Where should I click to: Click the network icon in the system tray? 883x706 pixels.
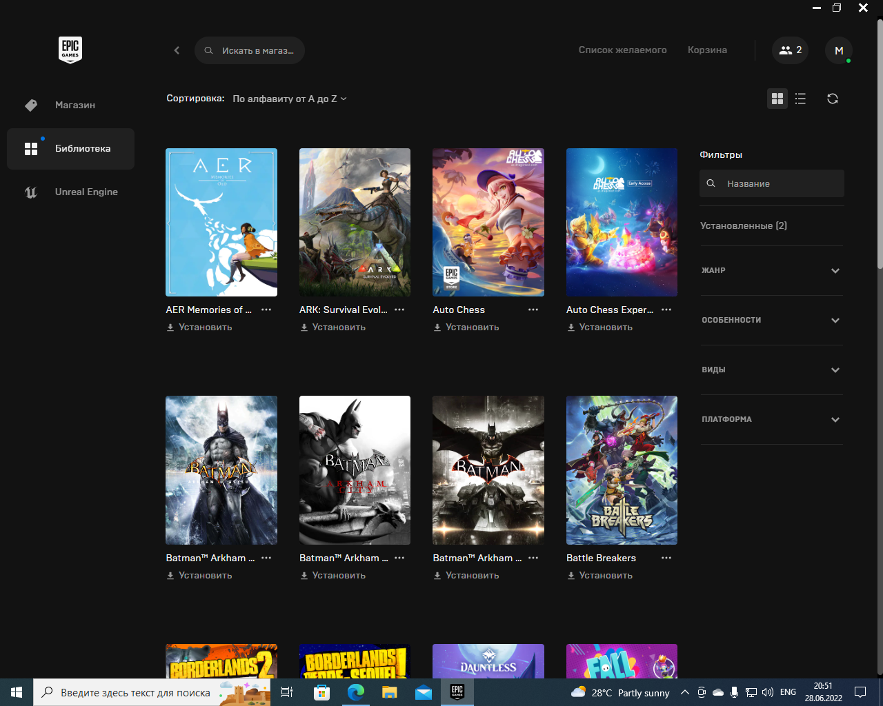pos(751,692)
